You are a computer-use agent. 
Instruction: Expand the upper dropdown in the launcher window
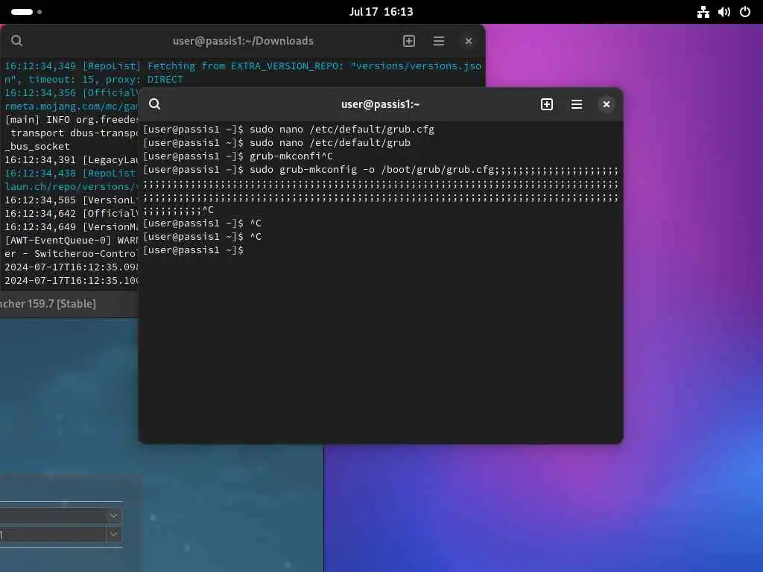(x=113, y=515)
